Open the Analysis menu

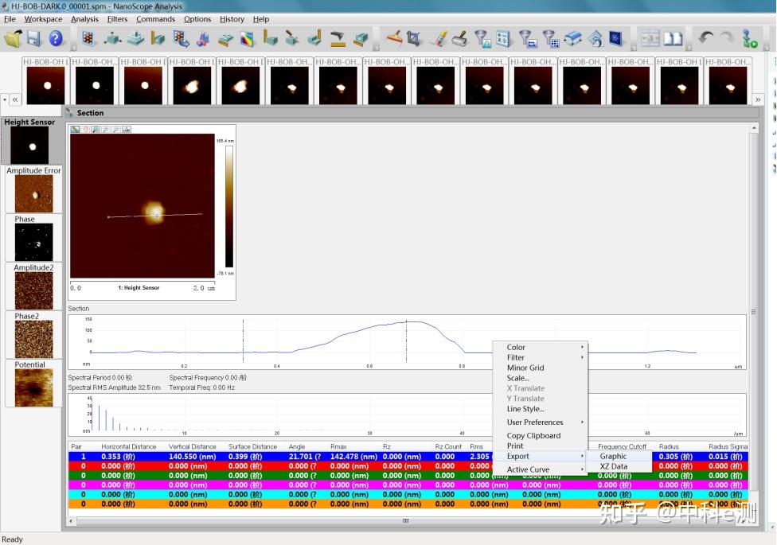tap(85, 19)
